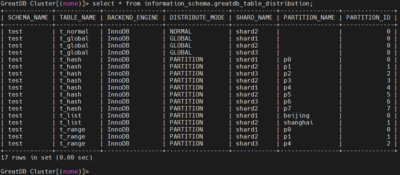Click the DISTRIBUTE_MODE column header
Viewport: 400px width, 175px height.
pyautogui.click(x=197, y=18)
